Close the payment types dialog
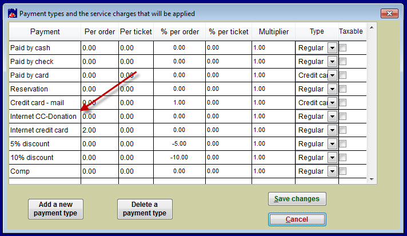This screenshot has height=236, width=407. click(x=389, y=14)
